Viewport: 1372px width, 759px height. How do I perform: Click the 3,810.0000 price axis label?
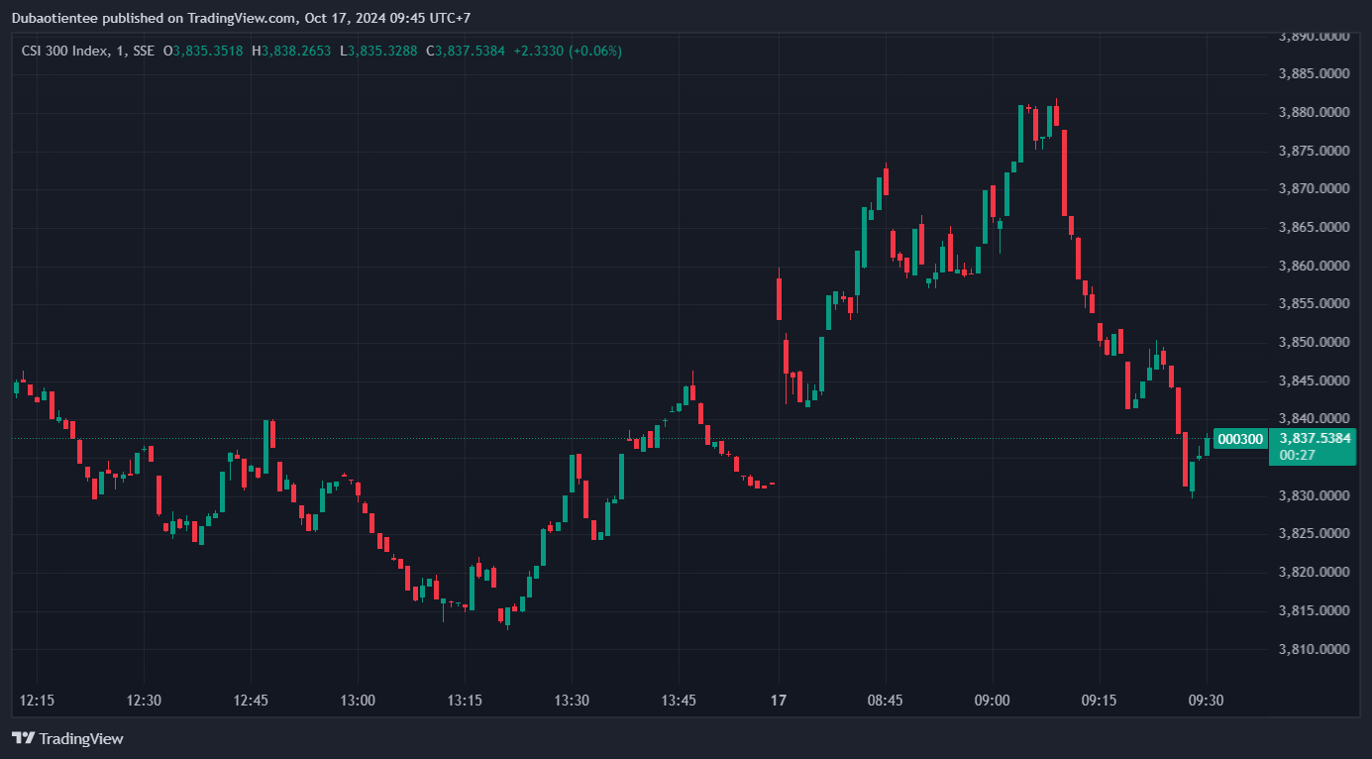point(1315,649)
